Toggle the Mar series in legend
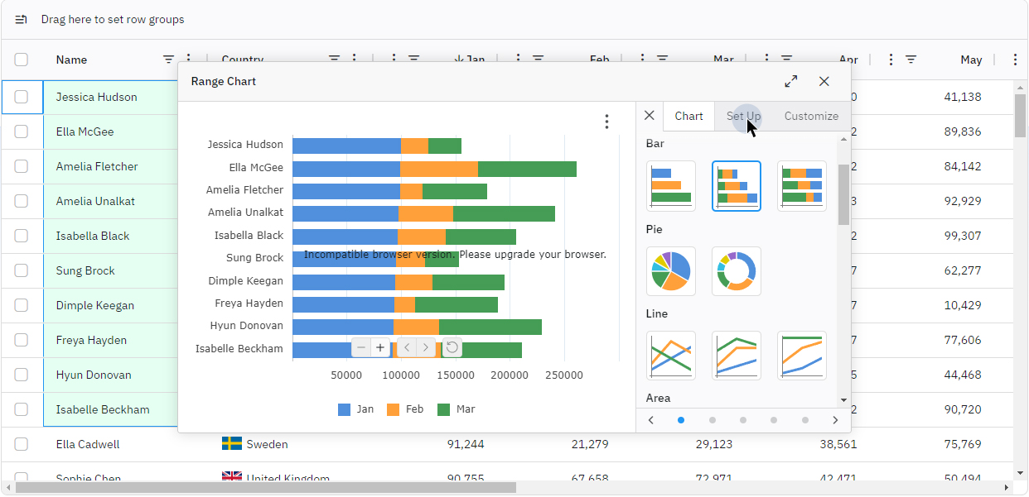The image size is (1029, 497). 456,409
